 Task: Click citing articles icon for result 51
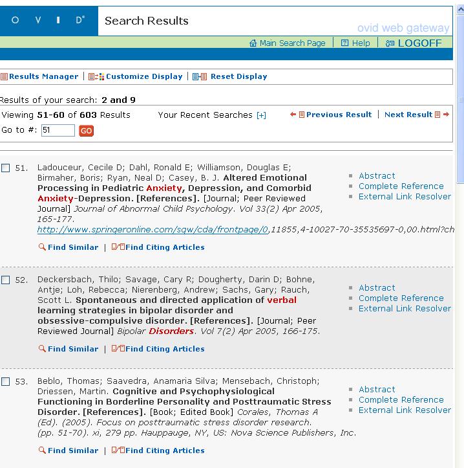(118, 247)
